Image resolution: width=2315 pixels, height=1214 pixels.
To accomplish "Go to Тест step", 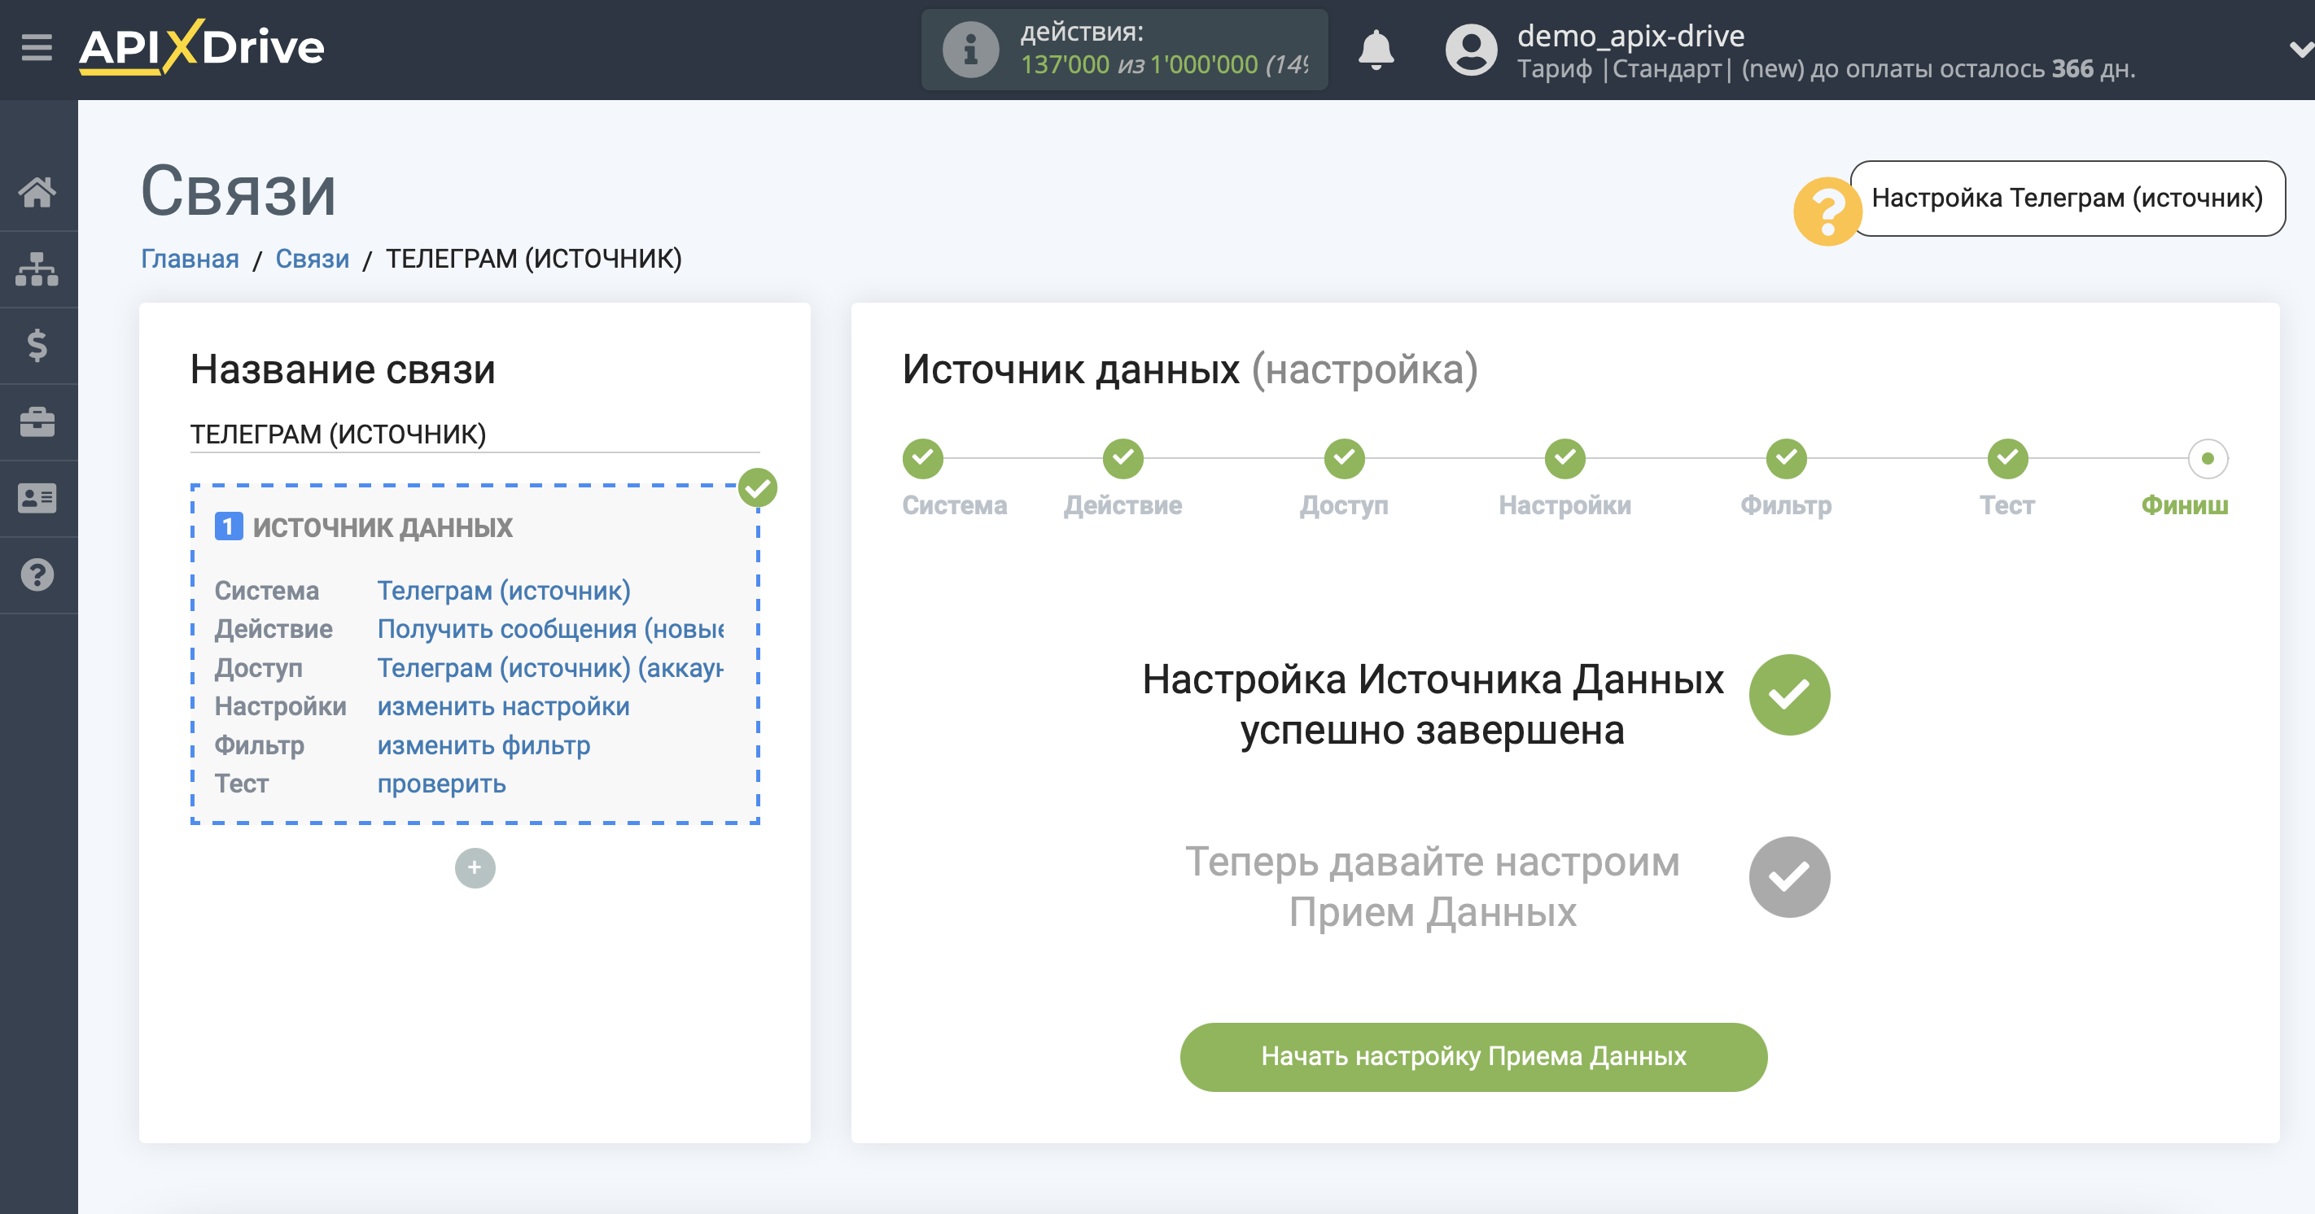I will tap(2007, 459).
